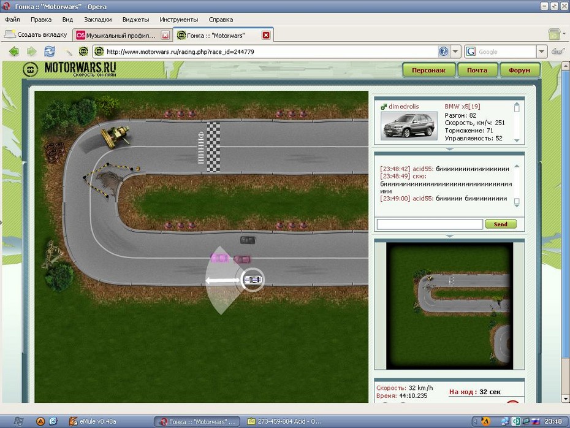Open the address bar history dropdown
570x428 pixels.
click(x=455, y=52)
